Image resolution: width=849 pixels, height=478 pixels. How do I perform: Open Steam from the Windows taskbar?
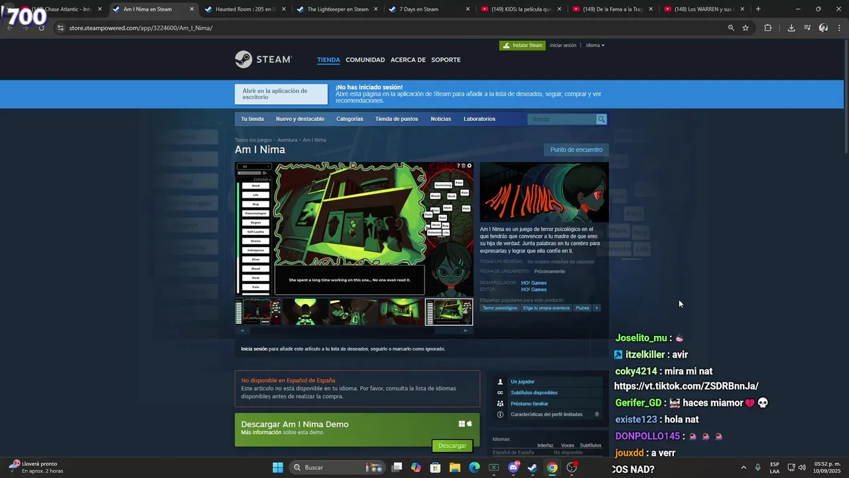pyautogui.click(x=532, y=467)
